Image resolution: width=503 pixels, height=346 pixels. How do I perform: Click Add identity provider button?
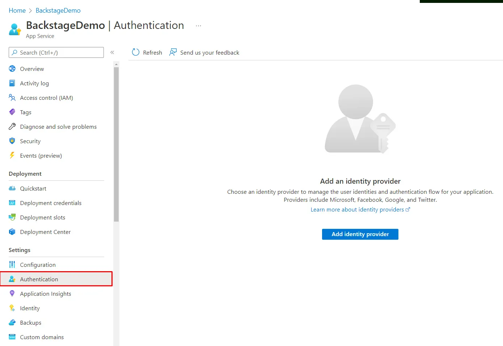click(x=360, y=234)
